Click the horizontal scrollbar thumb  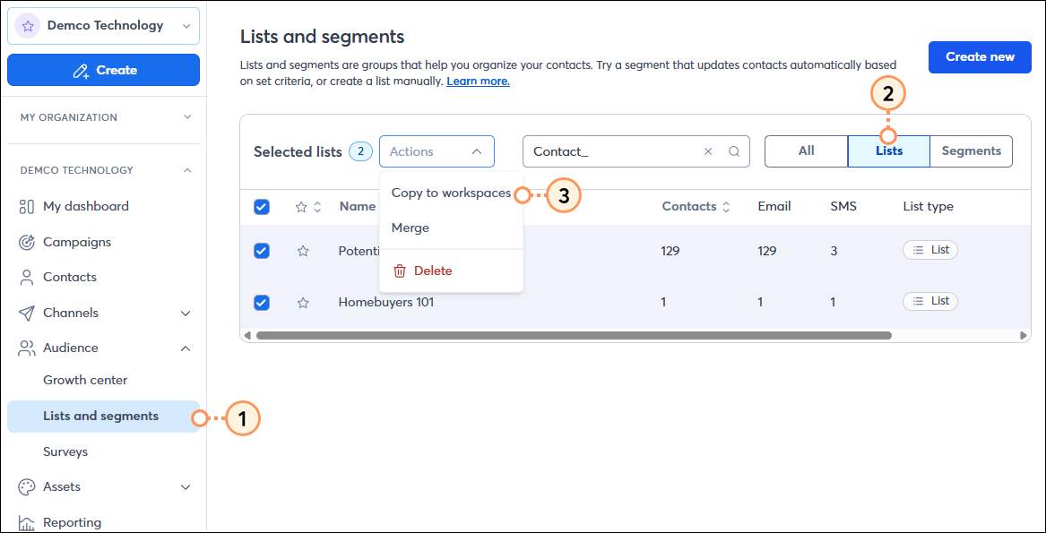point(574,335)
